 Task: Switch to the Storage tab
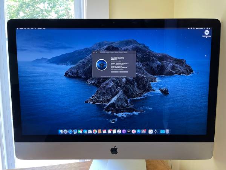click(112, 52)
